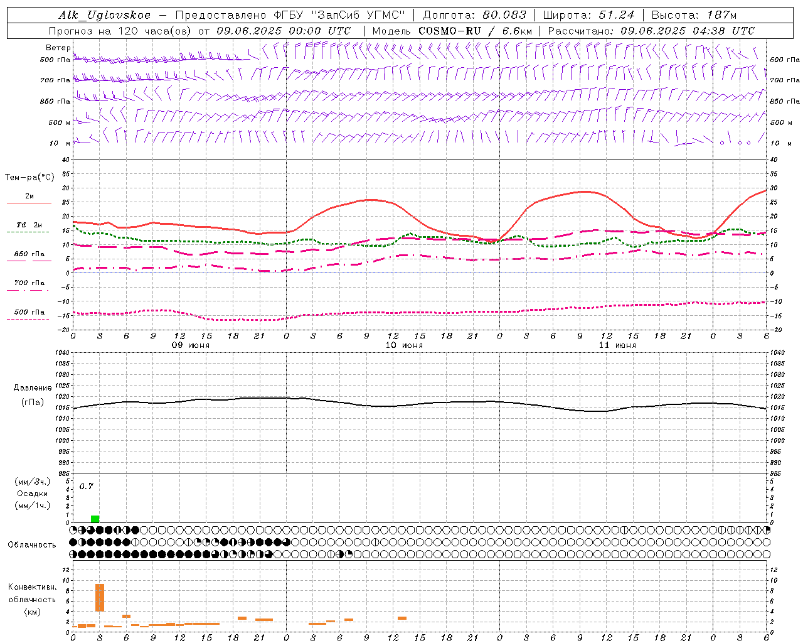
Task: Click the 'Конвективн.' convective cloud label
Action: [x=33, y=587]
